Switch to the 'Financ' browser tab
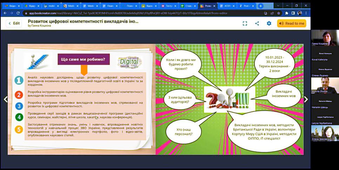 click(x=109, y=6)
